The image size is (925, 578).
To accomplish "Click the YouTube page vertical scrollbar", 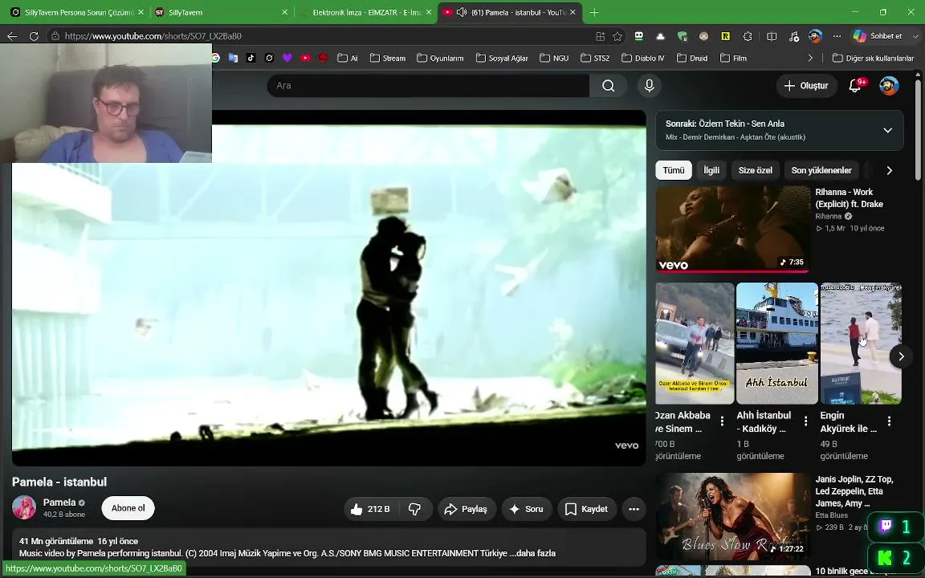I will coord(917,130).
